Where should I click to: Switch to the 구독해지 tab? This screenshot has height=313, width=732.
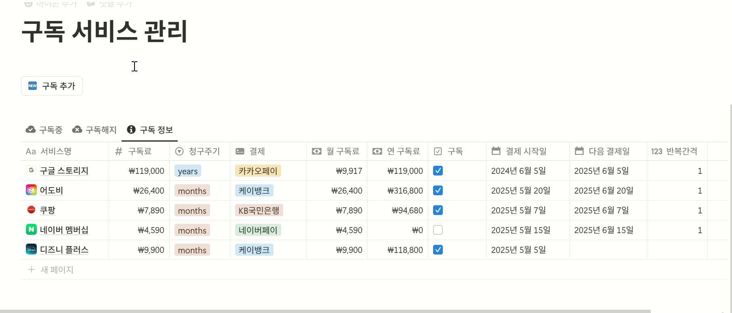point(94,130)
